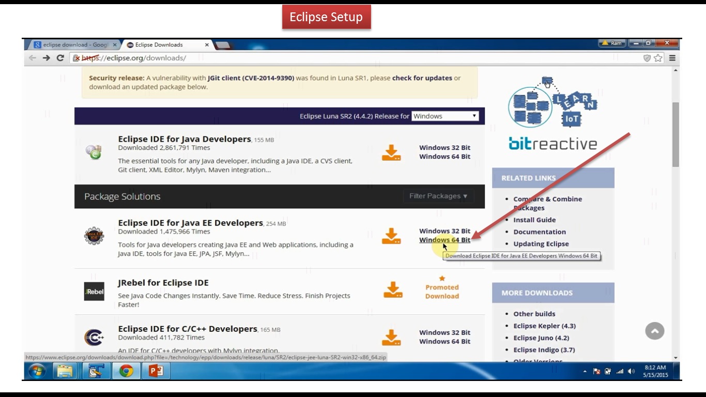Click the Promoted Download link

point(442,292)
